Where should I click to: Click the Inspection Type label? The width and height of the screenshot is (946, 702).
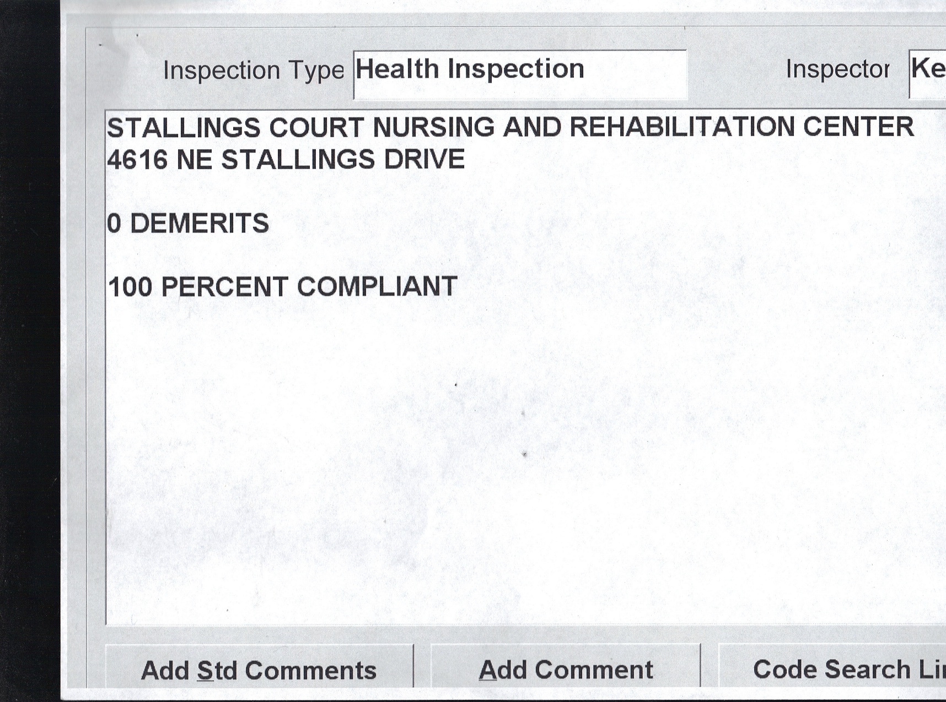(253, 70)
